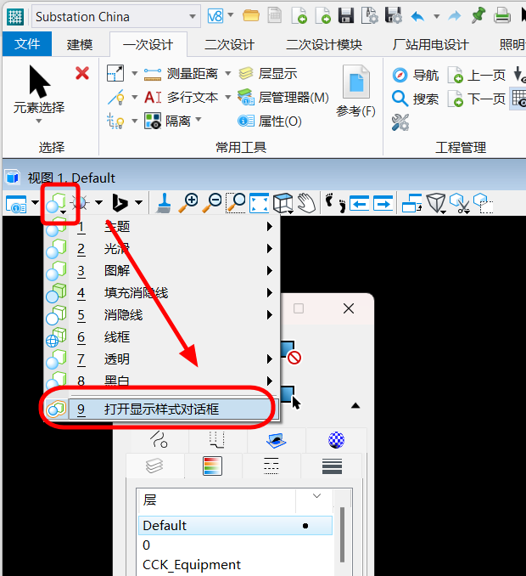
Task: Open 层管理器(M)
Action: (283, 98)
